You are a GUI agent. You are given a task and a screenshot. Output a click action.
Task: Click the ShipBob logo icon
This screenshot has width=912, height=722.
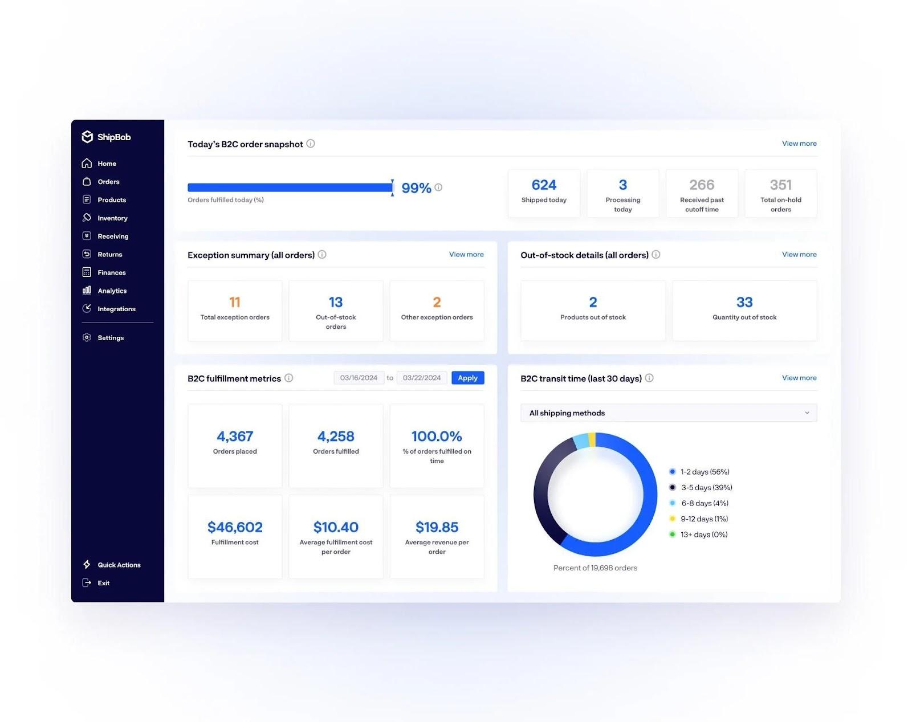pyautogui.click(x=88, y=137)
